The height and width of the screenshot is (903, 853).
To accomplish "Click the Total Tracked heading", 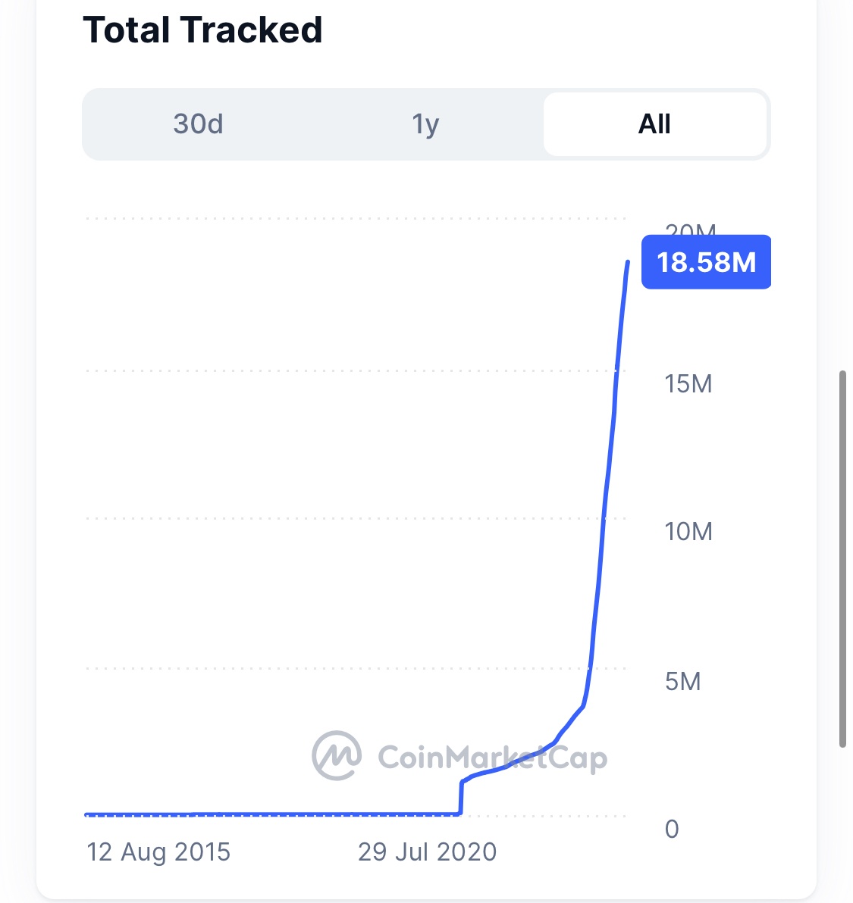I will coord(202,30).
